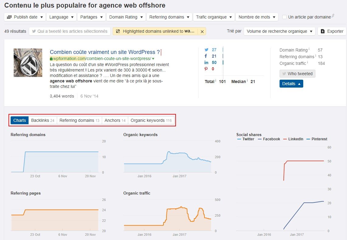347x240 pixels.
Task: Click the Organic traffic value 184
Action: pos(321,63)
